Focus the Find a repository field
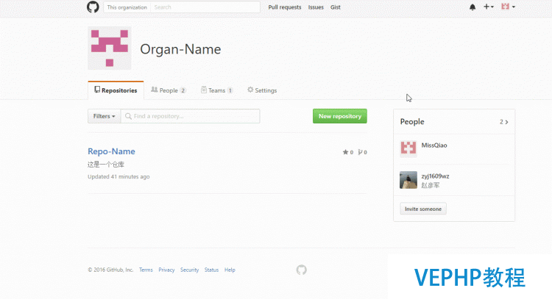The height and width of the screenshot is (299, 552). click(191, 116)
